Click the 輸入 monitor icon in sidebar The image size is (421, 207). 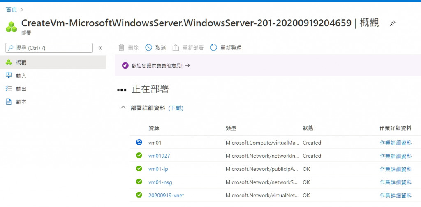coord(9,75)
